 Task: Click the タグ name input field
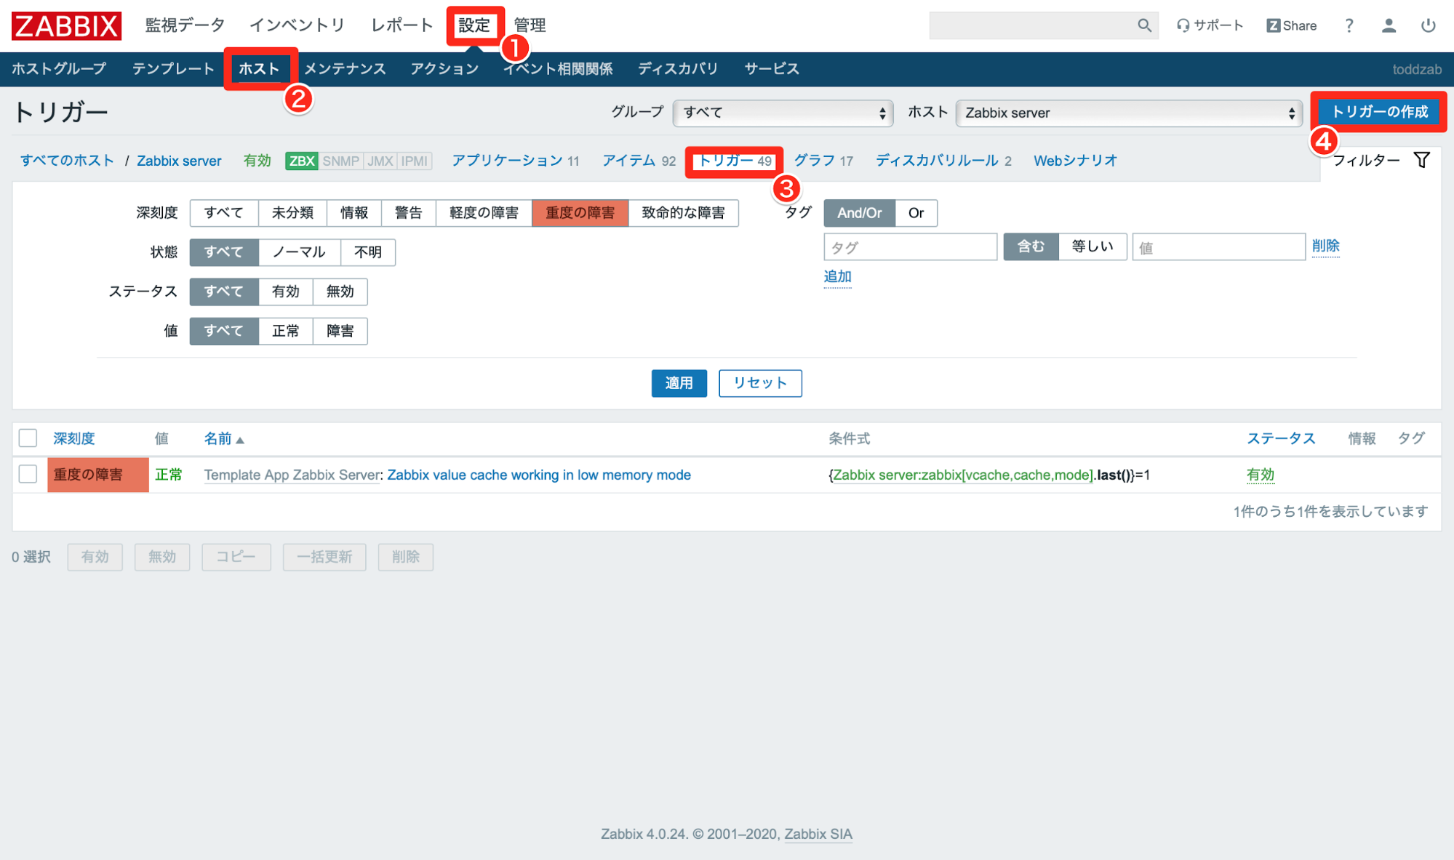pos(910,247)
